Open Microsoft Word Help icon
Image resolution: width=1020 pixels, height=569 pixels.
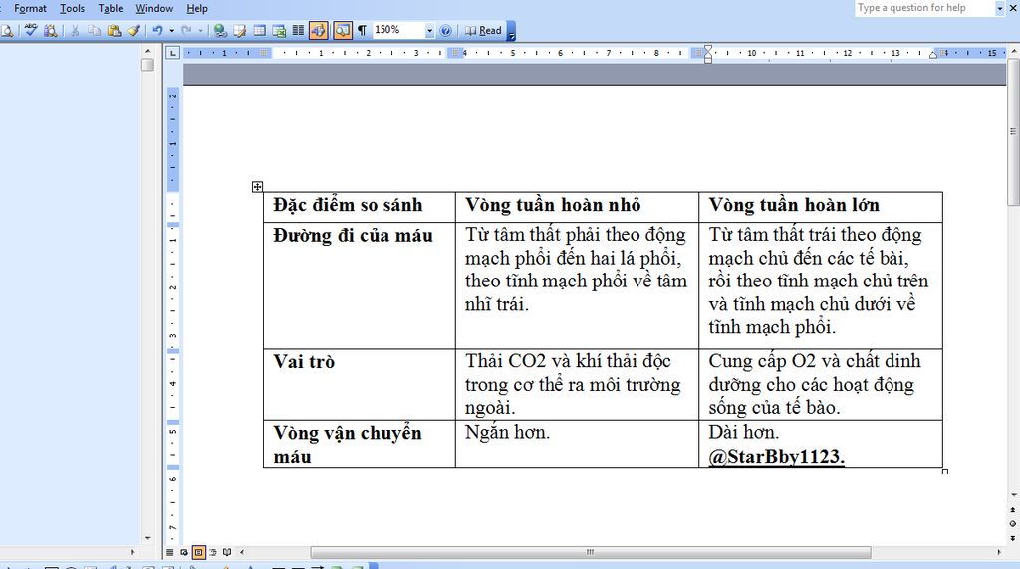445,30
